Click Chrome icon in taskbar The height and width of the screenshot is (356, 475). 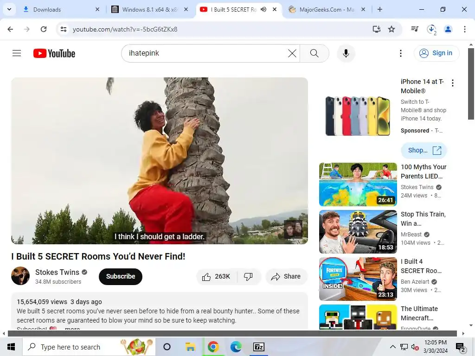pos(213,347)
